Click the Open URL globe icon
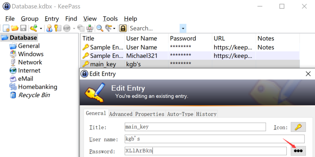This screenshot has width=315, height=157. pyautogui.click(x=67, y=28)
